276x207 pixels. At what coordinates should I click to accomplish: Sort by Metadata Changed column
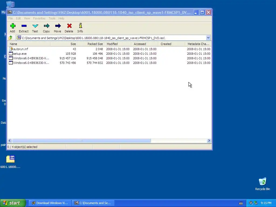pyautogui.click(x=198, y=44)
